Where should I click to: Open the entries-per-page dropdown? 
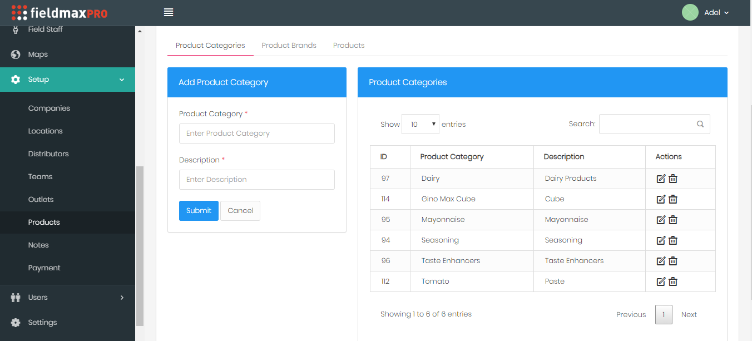(420, 124)
